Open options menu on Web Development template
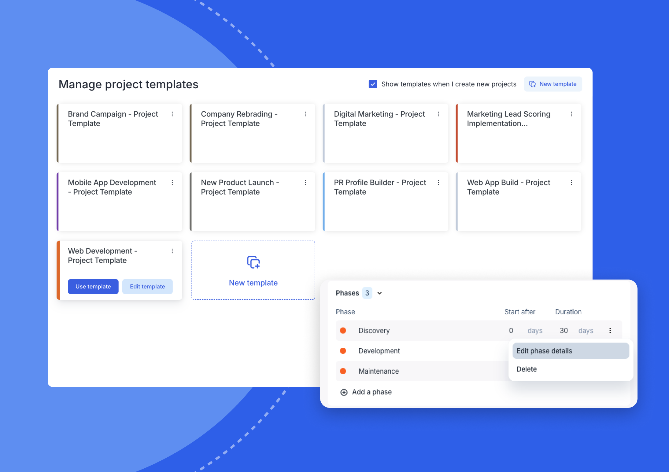Viewport: 669px width, 472px height. click(x=172, y=251)
